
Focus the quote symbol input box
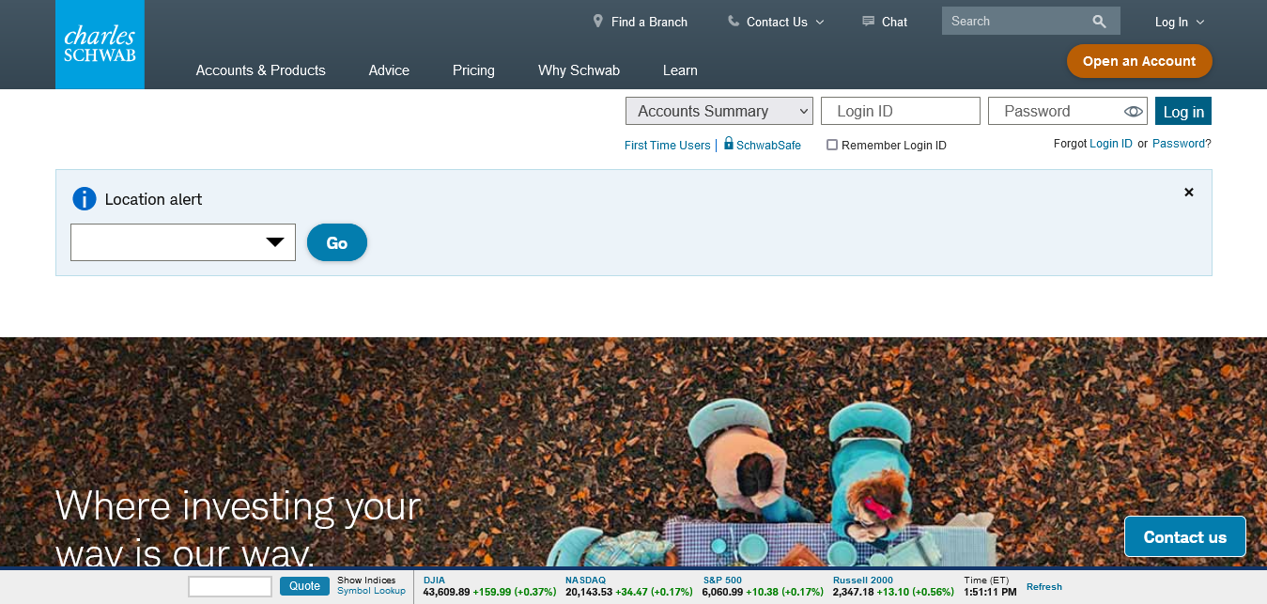pos(230,586)
